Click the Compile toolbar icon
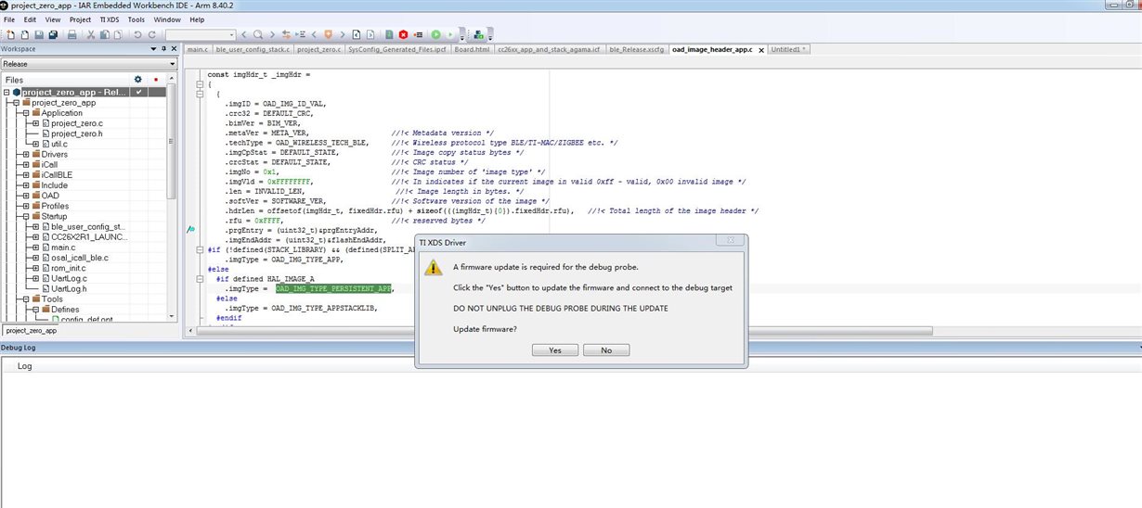The image size is (1142, 508). [389, 34]
